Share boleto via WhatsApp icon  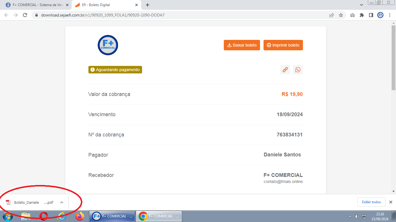[x=298, y=70]
